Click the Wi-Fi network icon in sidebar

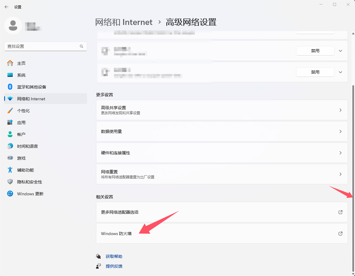point(10,99)
